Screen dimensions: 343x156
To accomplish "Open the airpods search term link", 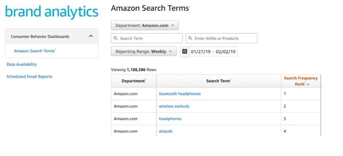I will click(165, 131).
